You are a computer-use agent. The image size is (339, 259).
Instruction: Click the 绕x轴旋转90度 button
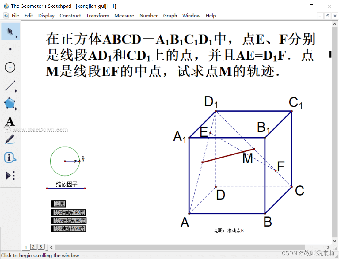pyautogui.click(x=68, y=212)
